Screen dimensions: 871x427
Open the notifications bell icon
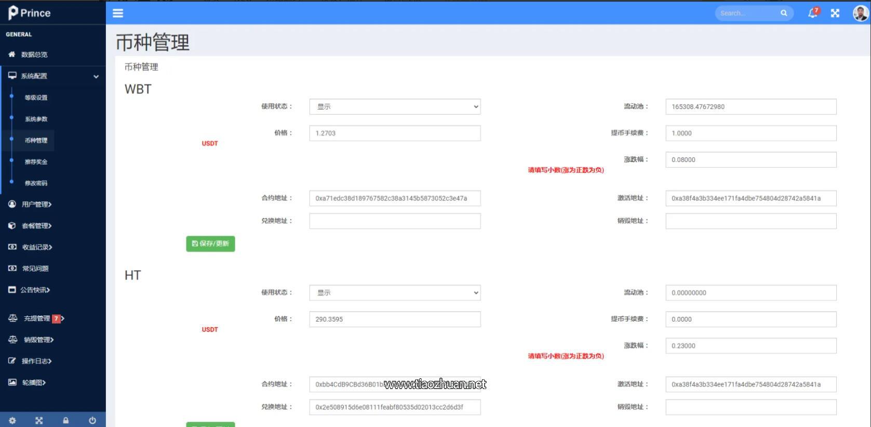812,13
